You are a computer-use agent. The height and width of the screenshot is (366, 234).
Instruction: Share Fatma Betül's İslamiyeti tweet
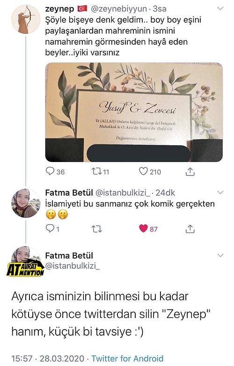click(190, 229)
